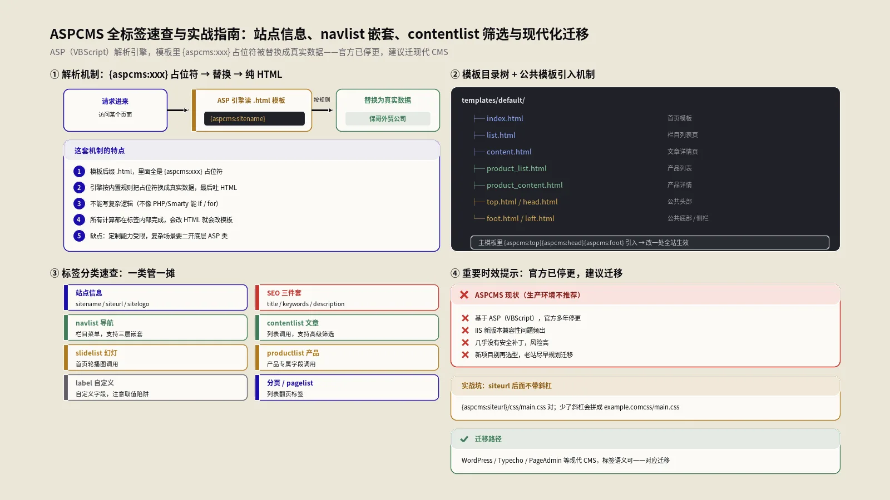Click the "请求进来" flow box
This screenshot has width=890, height=500.
pos(115,110)
